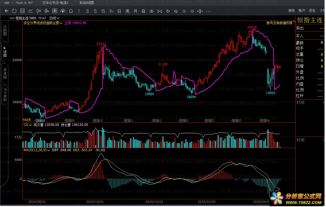
Task: Open the MACD(12,26,9) indicator dropdown
Action: (37, 150)
